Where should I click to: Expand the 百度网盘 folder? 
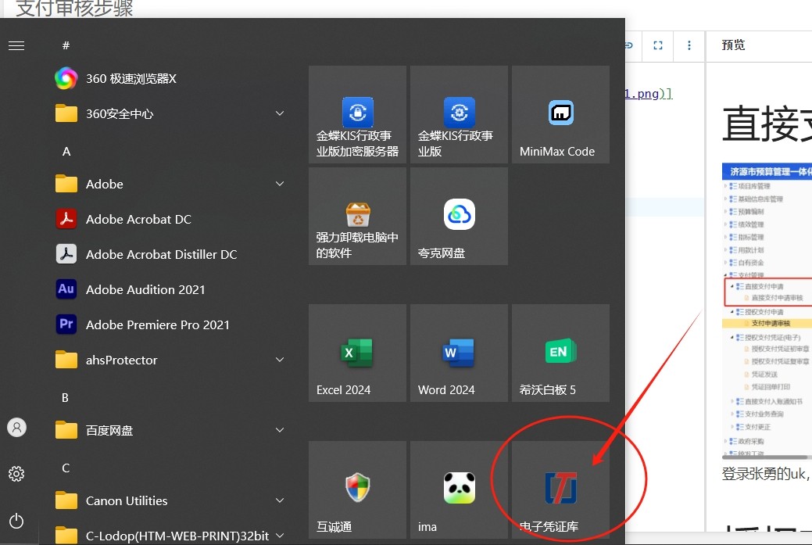click(x=280, y=430)
